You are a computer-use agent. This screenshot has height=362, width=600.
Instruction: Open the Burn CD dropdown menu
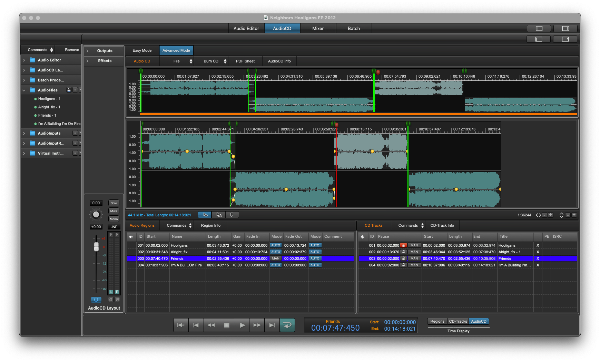215,61
